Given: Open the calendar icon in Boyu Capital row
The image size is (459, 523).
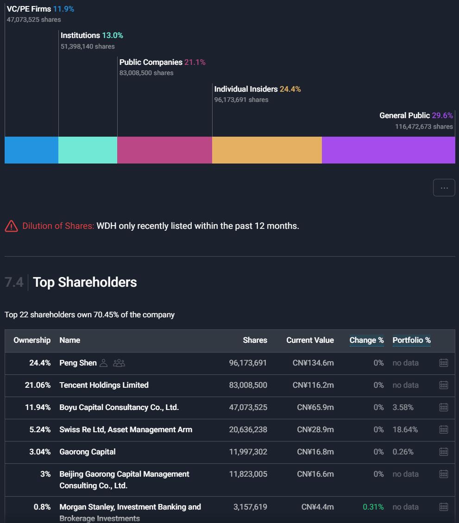Looking at the screenshot, I should pyautogui.click(x=443, y=407).
